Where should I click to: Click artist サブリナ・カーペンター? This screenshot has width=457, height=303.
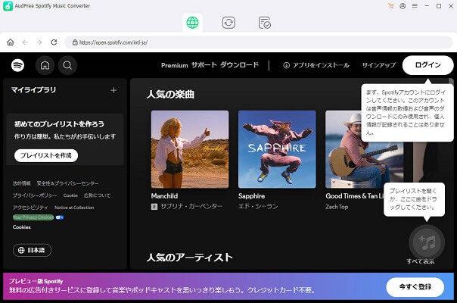[x=191, y=207]
